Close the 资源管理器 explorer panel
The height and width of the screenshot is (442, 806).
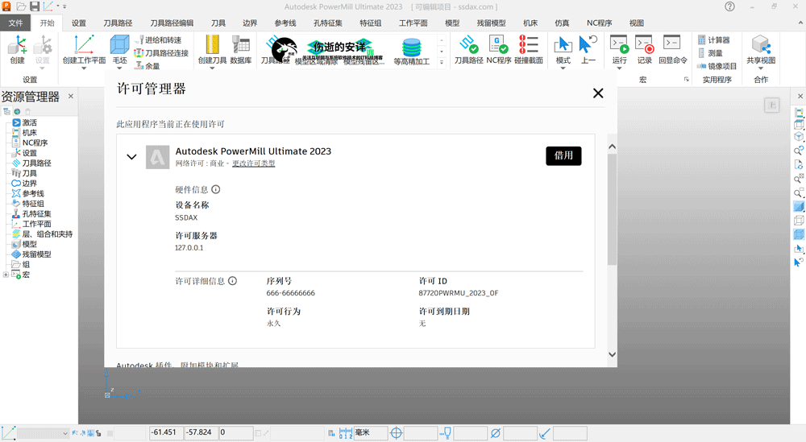pos(71,96)
